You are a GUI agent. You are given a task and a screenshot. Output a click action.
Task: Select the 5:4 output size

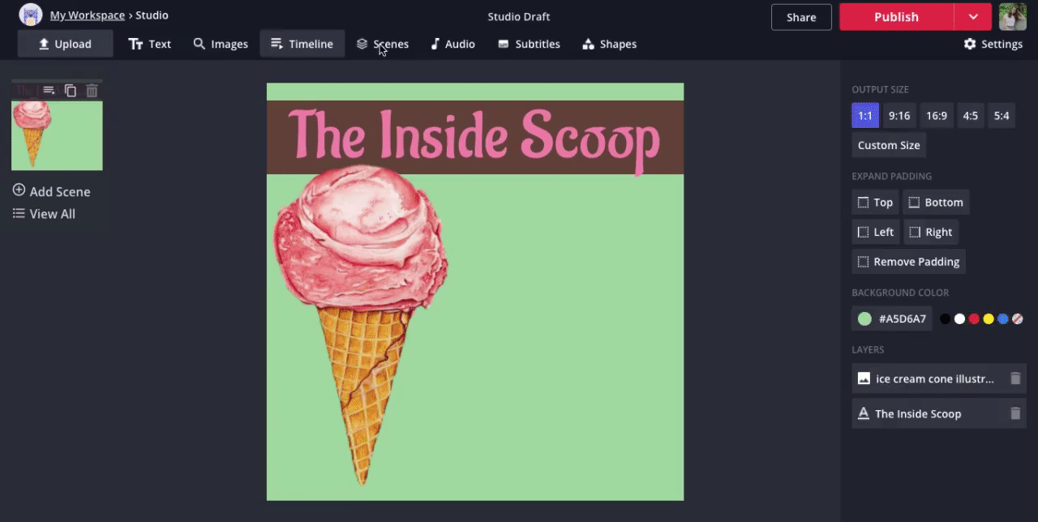(x=1002, y=115)
